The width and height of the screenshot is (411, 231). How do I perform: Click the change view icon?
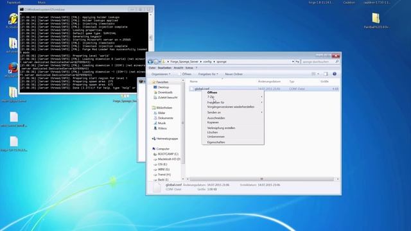click(x=313, y=74)
